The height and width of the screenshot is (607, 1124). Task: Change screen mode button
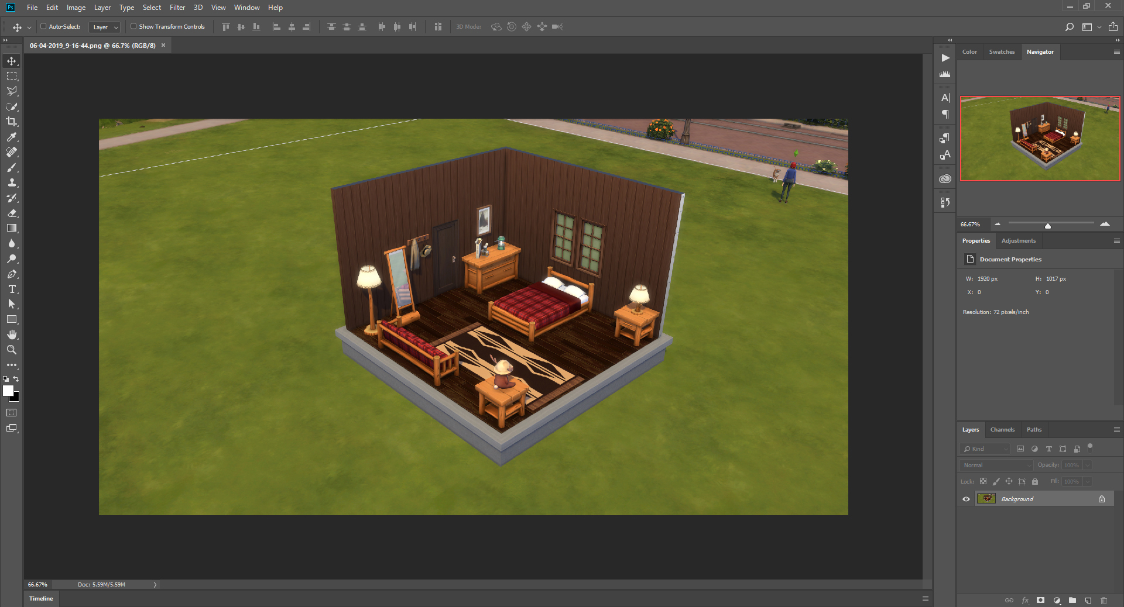pyautogui.click(x=12, y=428)
